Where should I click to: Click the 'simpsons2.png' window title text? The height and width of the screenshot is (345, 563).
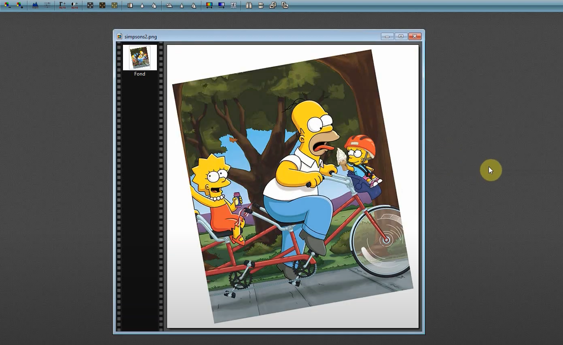coord(141,36)
